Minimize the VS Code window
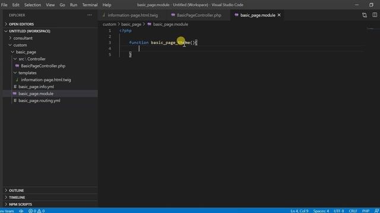Viewport: 380px width, 213px height. [x=357, y=5]
